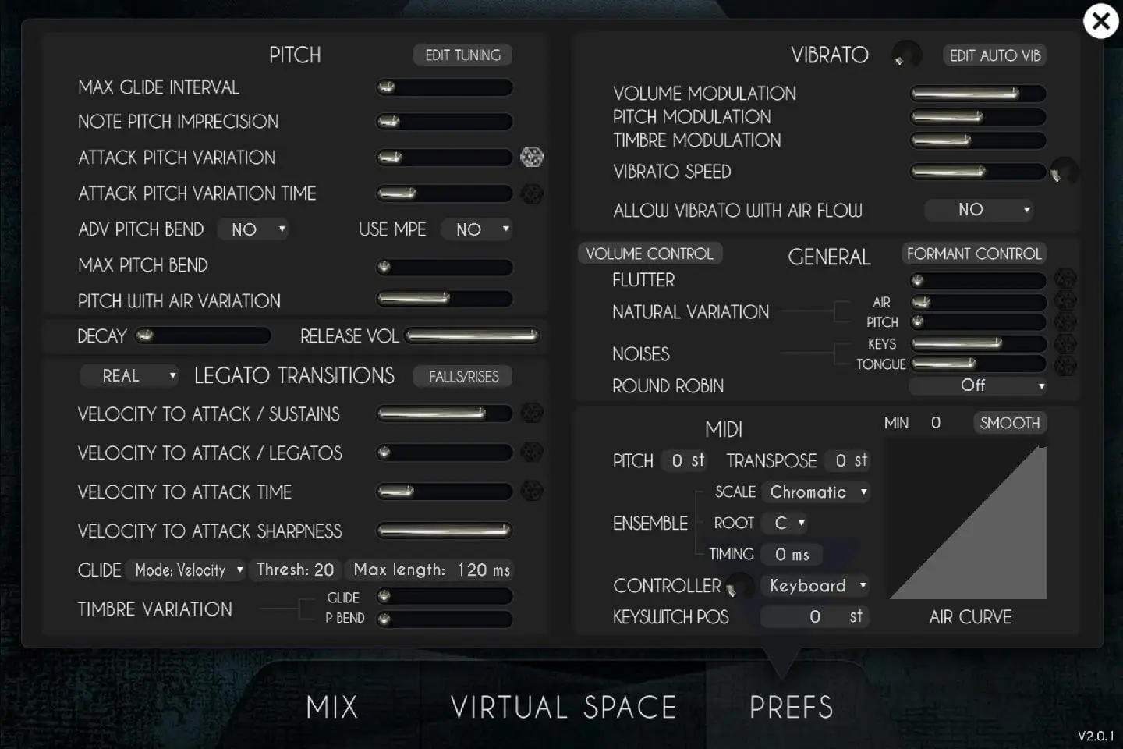Adjust the Release Vol slider
Image resolution: width=1123 pixels, height=749 pixels.
click(472, 335)
